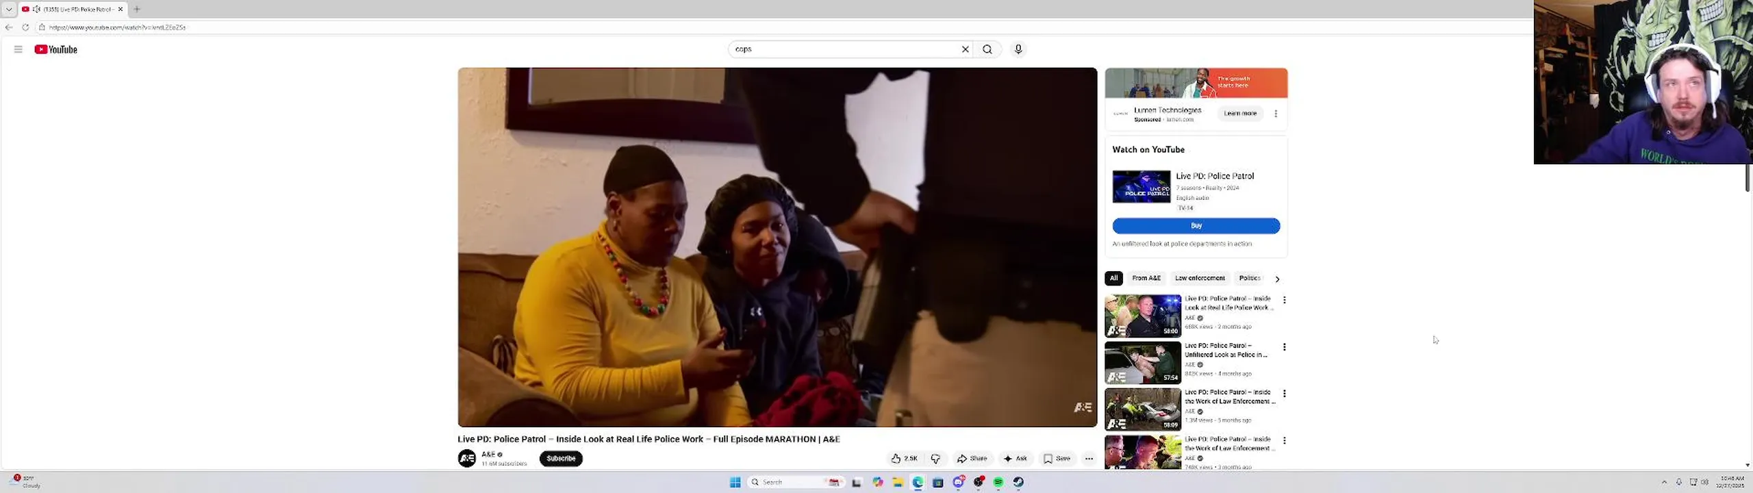Open Copilot from the taskbar

click(878, 482)
